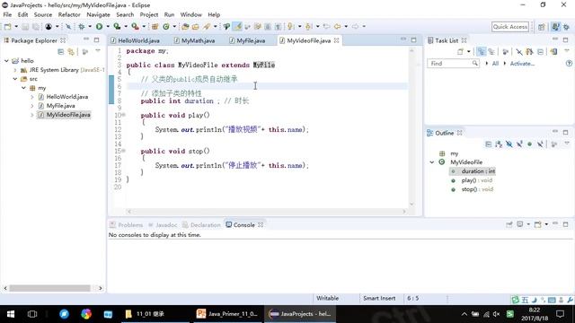This screenshot has height=323, width=575.
Task: Open the Navigate menu
Action: pos(98,14)
